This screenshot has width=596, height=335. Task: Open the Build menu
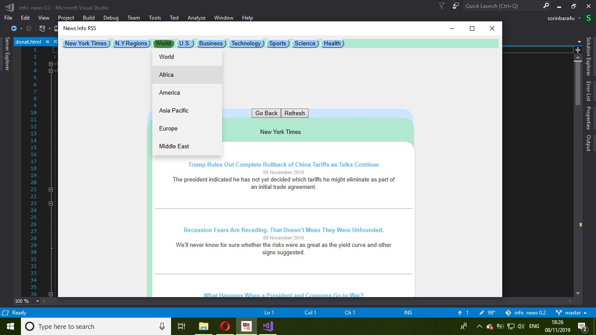coord(89,18)
